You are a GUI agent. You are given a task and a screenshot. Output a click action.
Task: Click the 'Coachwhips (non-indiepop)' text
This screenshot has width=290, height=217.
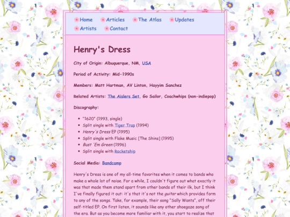tap(190, 96)
